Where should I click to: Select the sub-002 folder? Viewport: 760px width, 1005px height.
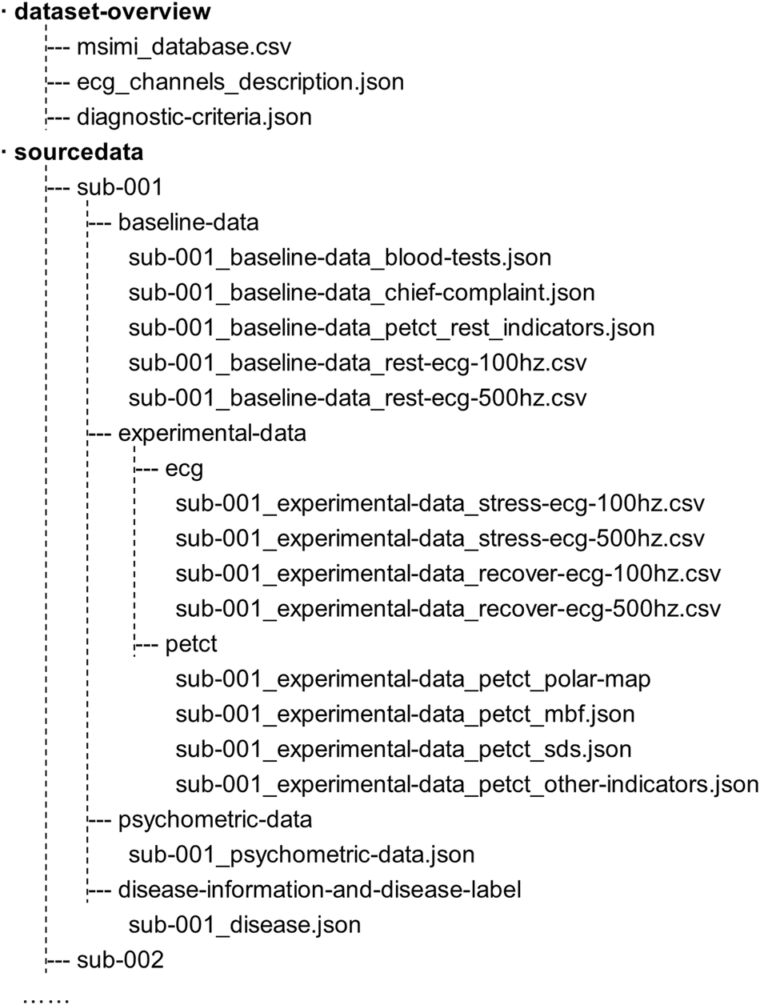(x=120, y=959)
